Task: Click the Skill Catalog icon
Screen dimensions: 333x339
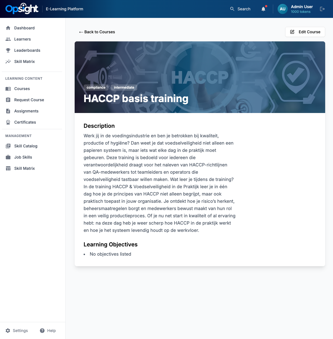Action: [8, 146]
